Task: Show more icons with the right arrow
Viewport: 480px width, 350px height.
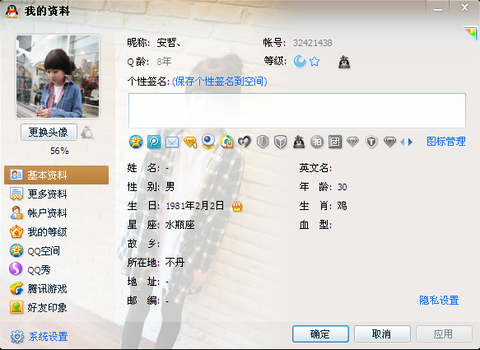Action: (x=410, y=142)
